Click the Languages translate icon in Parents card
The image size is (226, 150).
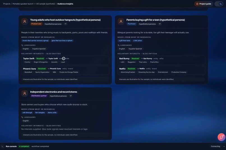point(119,45)
